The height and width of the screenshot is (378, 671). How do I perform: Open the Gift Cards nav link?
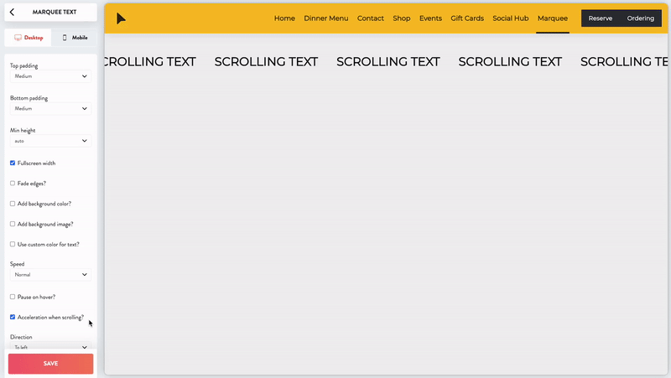click(x=467, y=18)
